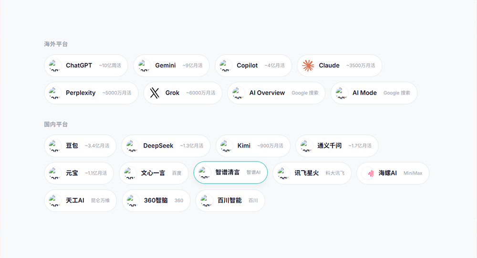
Task: Choose the Gemini platform chip
Action: 171,65
